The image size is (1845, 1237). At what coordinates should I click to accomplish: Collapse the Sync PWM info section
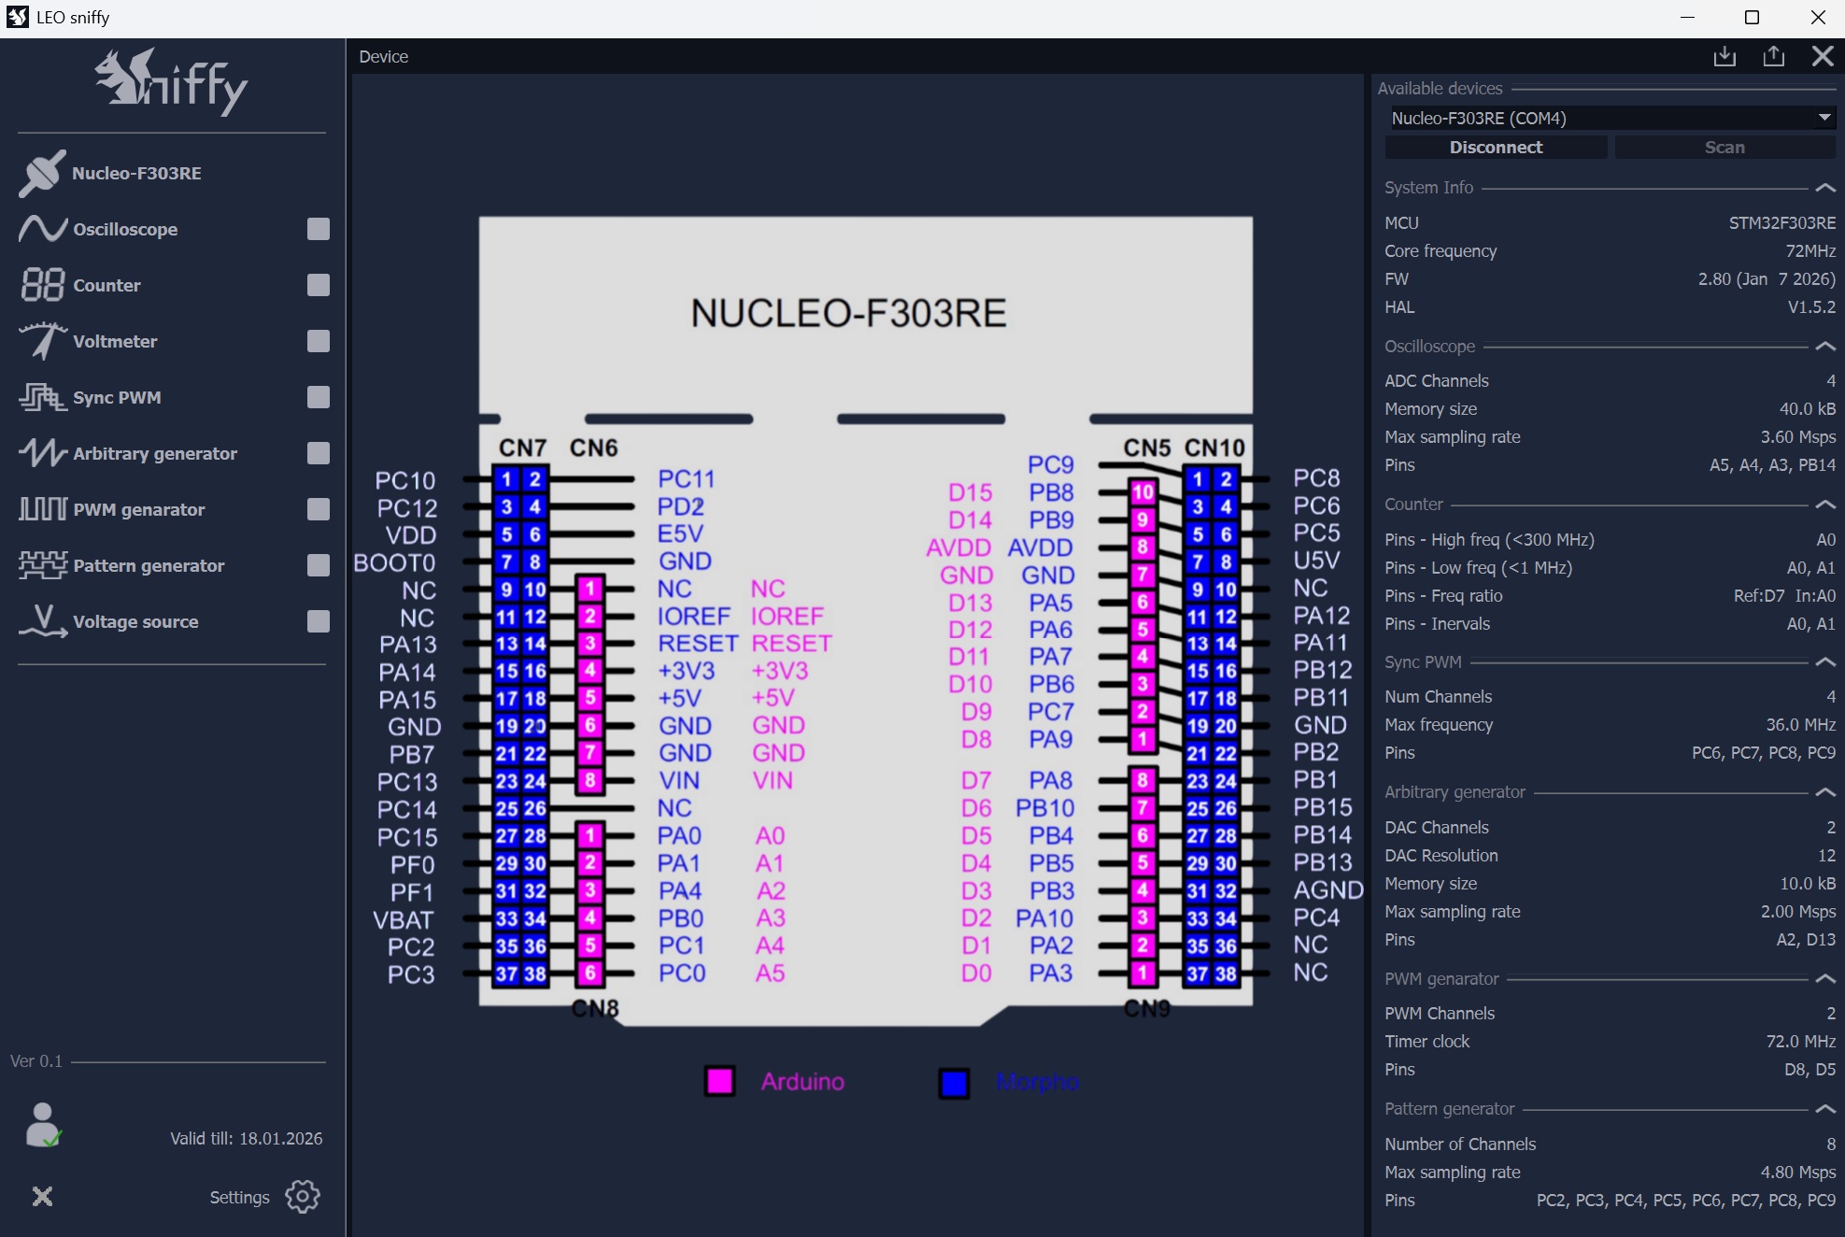(1825, 662)
